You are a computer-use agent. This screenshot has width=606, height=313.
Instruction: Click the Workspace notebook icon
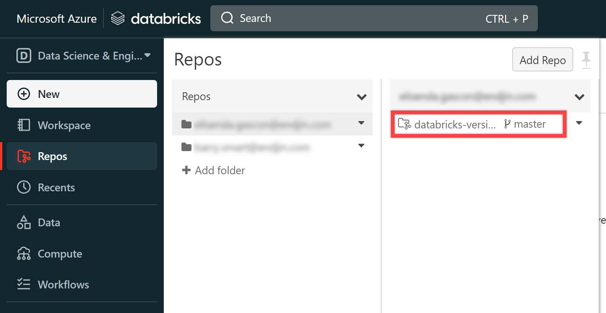click(24, 125)
